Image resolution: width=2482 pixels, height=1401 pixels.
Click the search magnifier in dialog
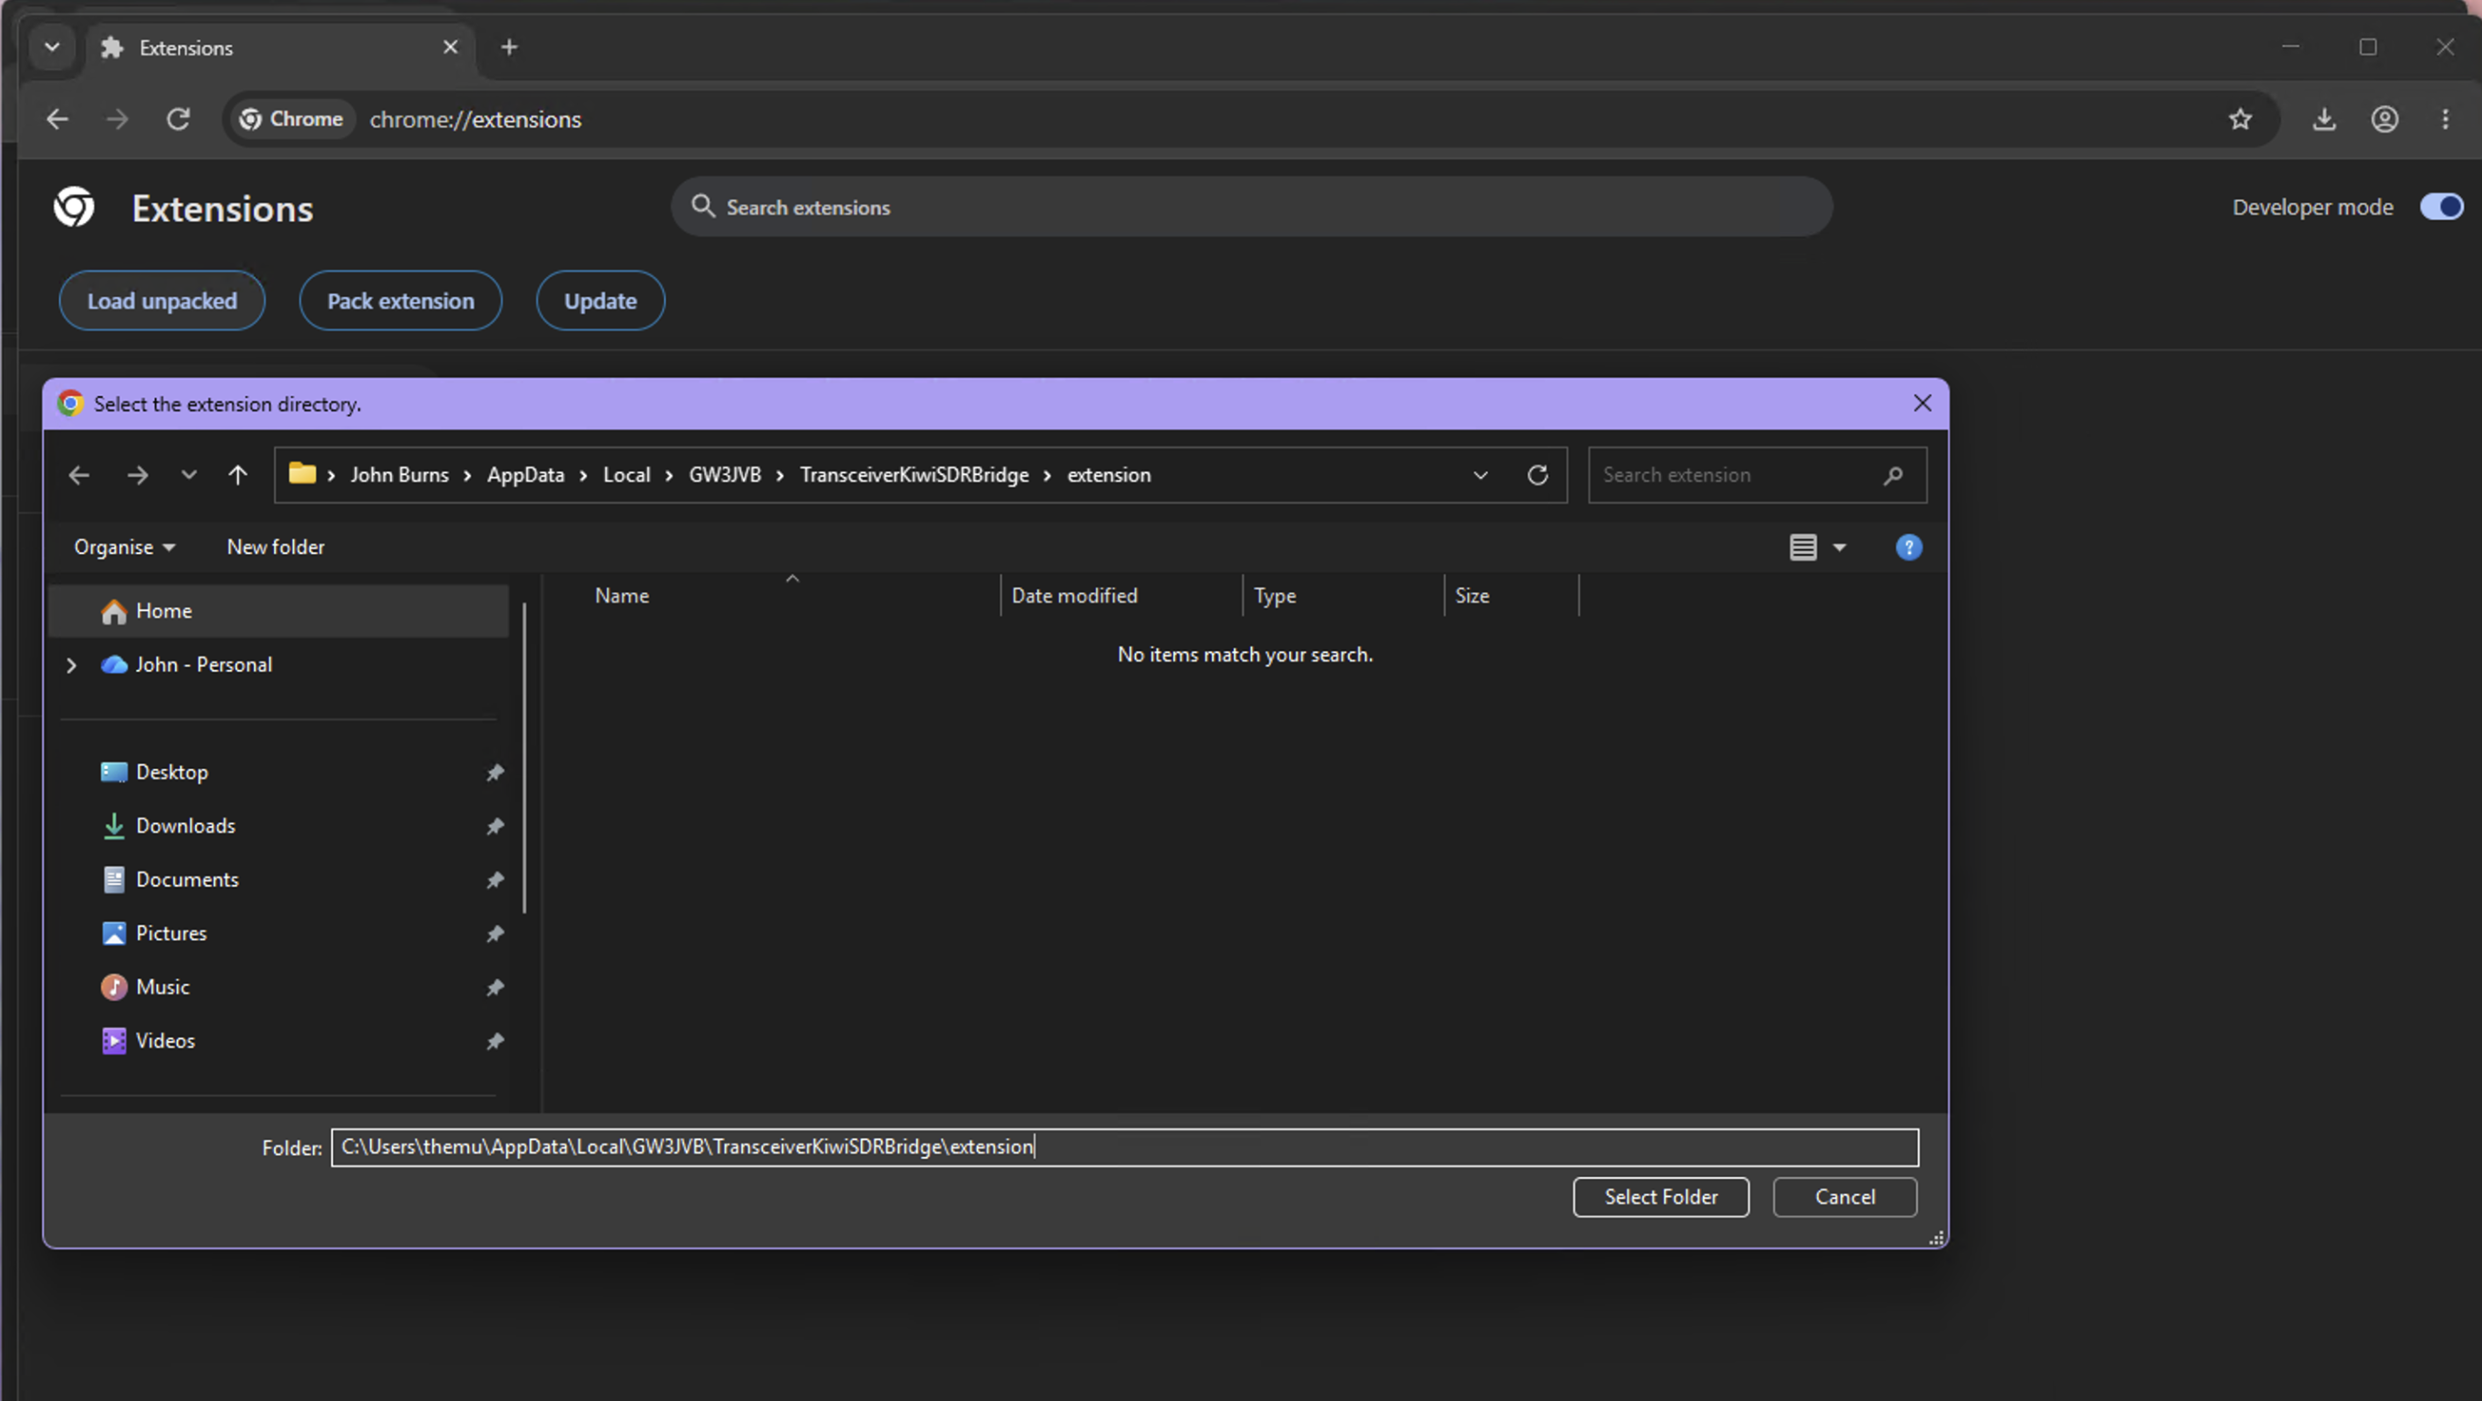pos(1893,475)
